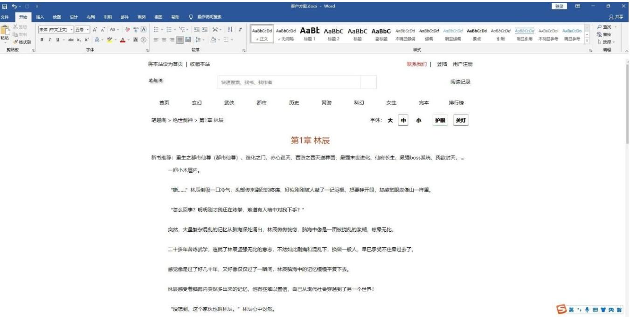The image size is (630, 317).
Task: Enable strikethrough formatting
Action: pyautogui.click(x=71, y=40)
